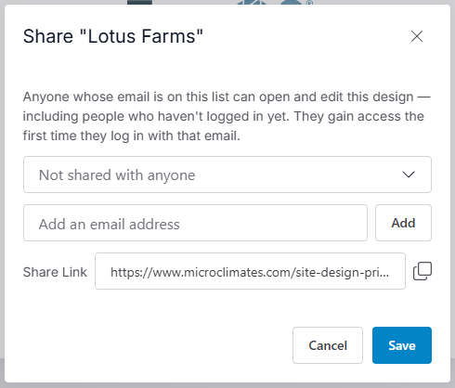Screen dimensions: 455x388
Task: Copy the share link with the clipboard icon
Action: click(x=422, y=271)
